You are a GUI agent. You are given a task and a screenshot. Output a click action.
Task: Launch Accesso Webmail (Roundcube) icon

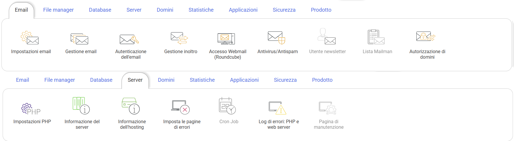[x=226, y=38]
